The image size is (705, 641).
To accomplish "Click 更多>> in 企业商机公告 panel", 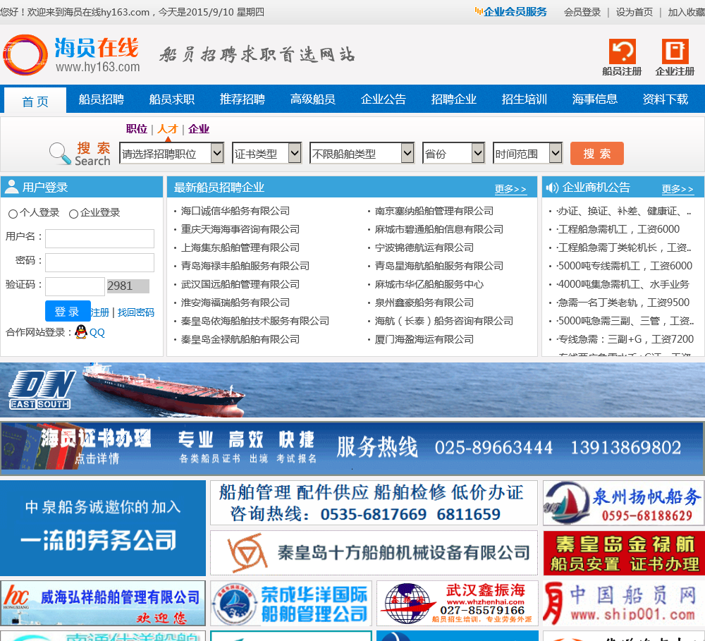I will tap(678, 188).
